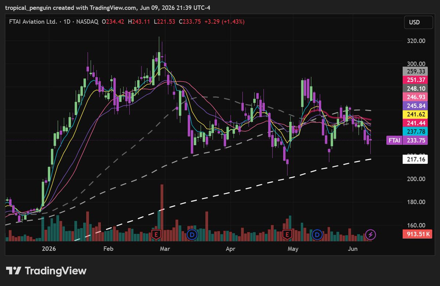Viewport: 440px width, 286px height.
Task: Click the Mar time axis label
Action: pos(165,249)
